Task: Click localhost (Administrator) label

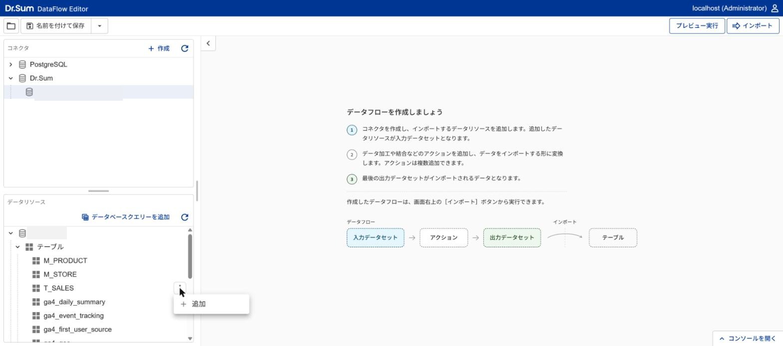Action: (729, 8)
